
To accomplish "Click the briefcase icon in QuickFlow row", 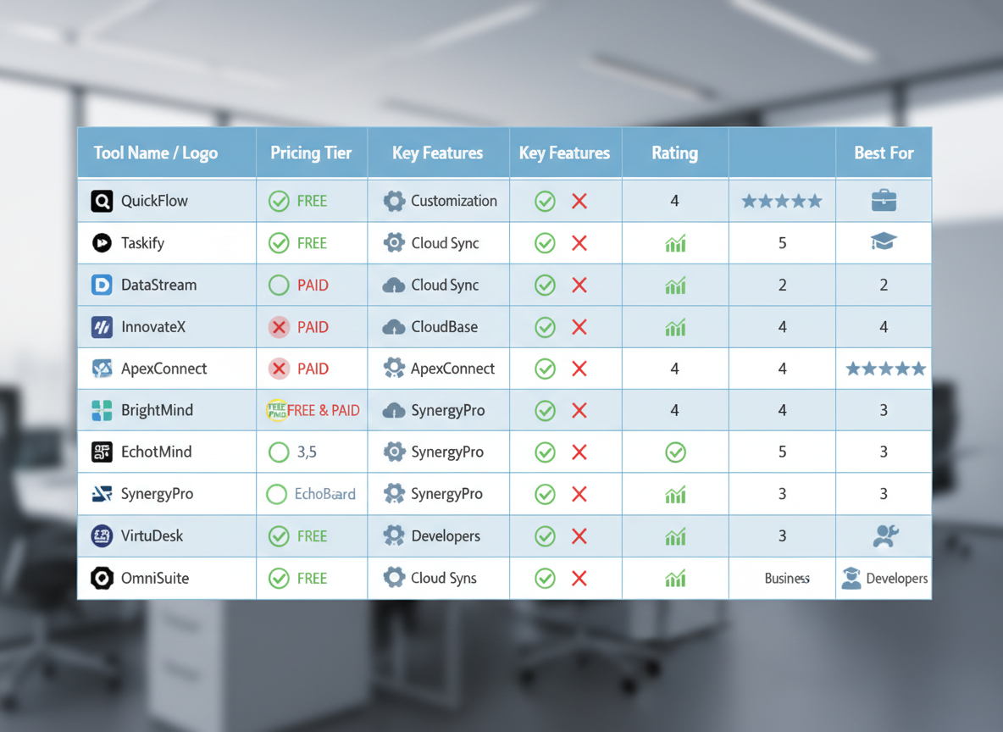I will coord(884,201).
